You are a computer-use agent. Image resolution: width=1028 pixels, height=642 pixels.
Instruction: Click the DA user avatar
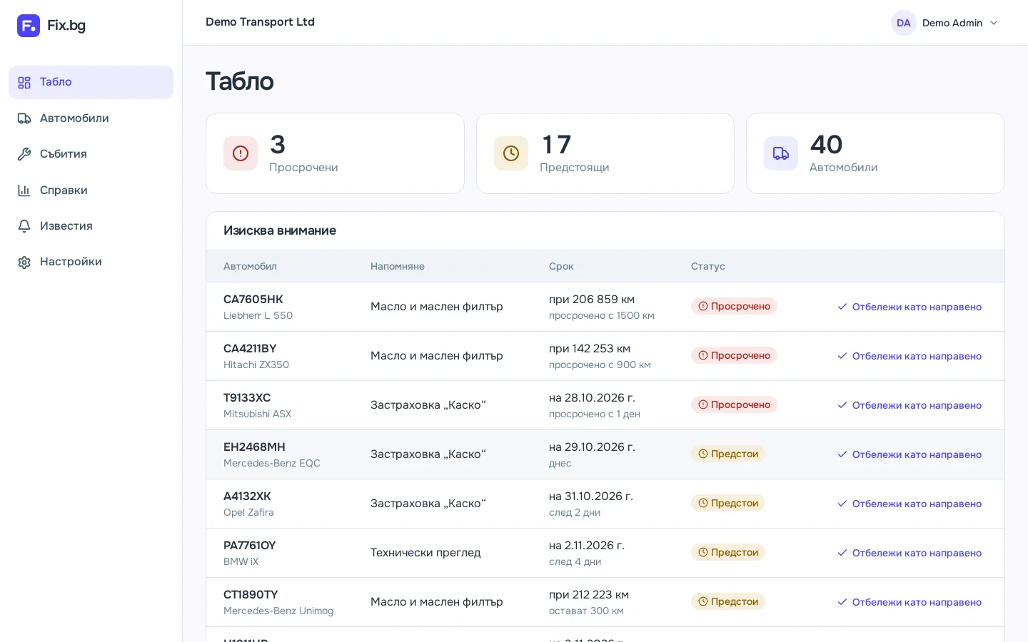[x=904, y=23]
